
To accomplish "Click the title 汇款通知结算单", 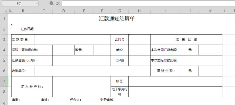I will click(x=117, y=19).
